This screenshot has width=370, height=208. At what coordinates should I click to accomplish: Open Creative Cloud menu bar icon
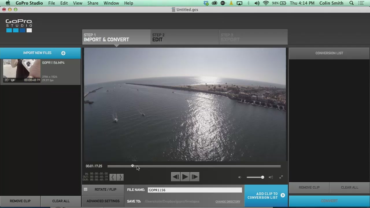point(214,3)
